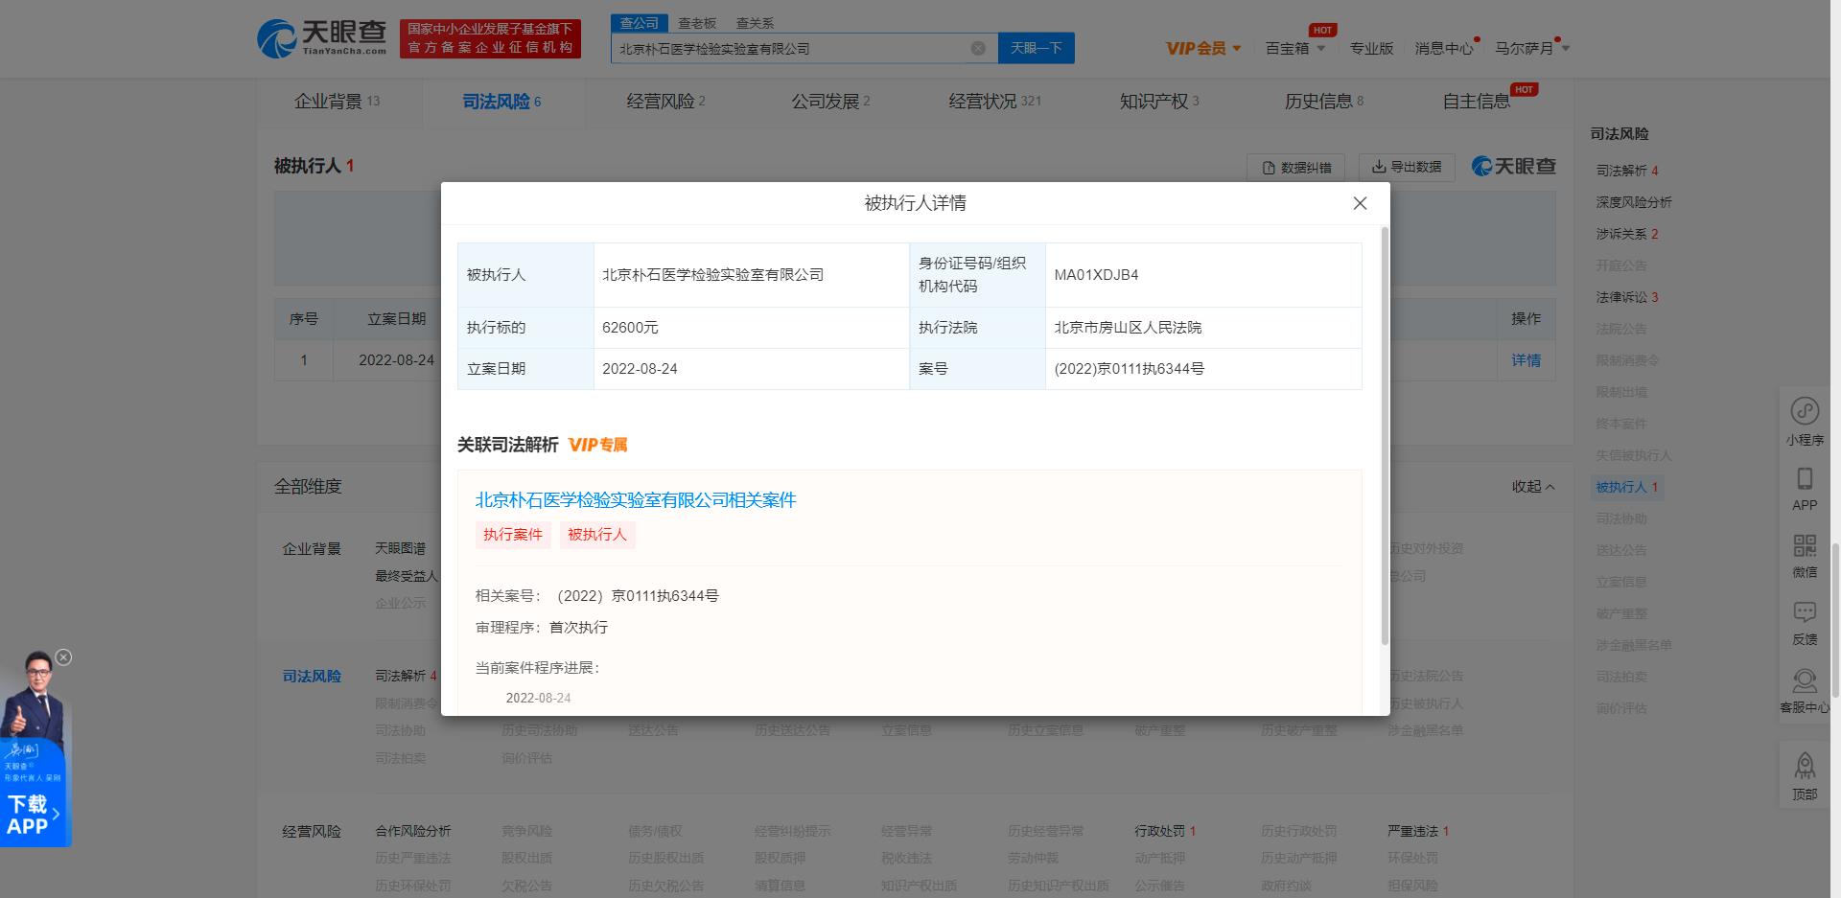
Task: Click 最终受益人 in 企业背景 row
Action: pos(407,576)
